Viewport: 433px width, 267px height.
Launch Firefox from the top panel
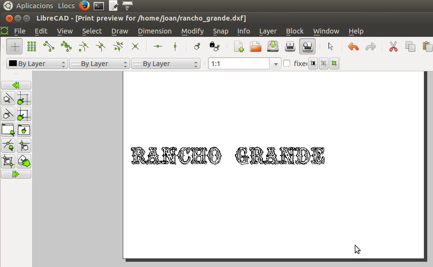84,6
